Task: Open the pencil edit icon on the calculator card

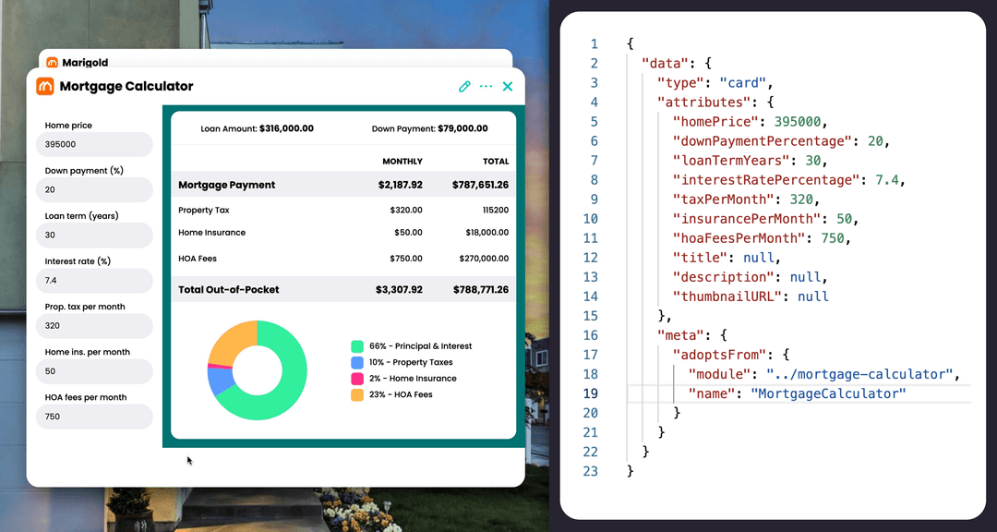Action: coord(464,86)
